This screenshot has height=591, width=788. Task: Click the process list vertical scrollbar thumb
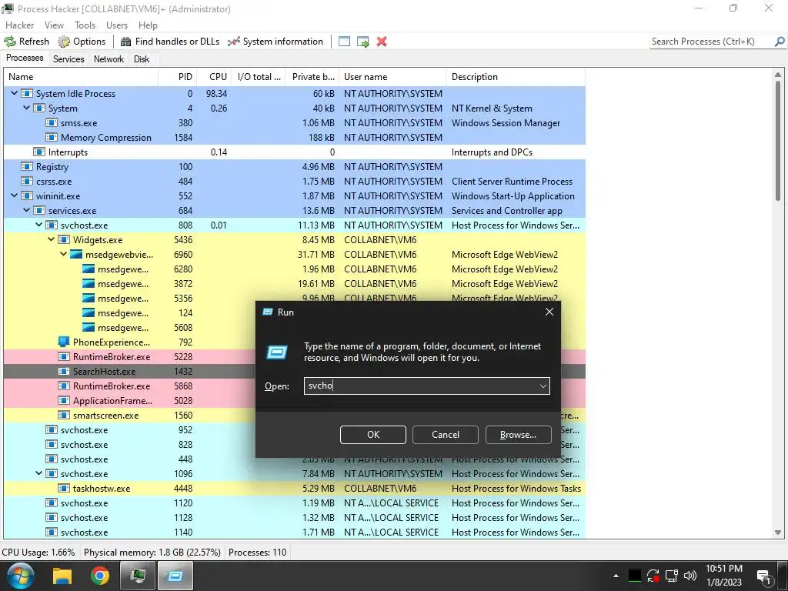pos(778,141)
